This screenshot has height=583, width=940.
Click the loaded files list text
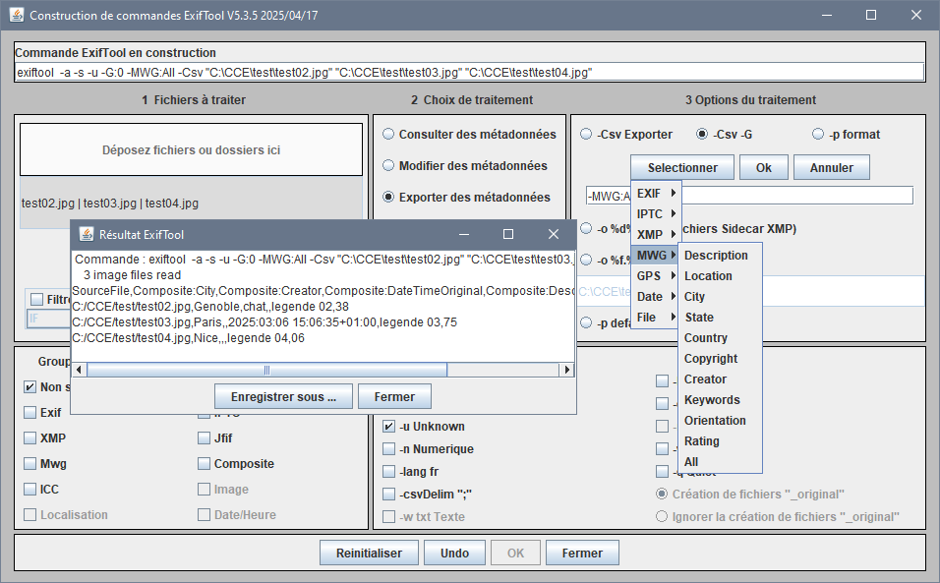click(x=110, y=204)
